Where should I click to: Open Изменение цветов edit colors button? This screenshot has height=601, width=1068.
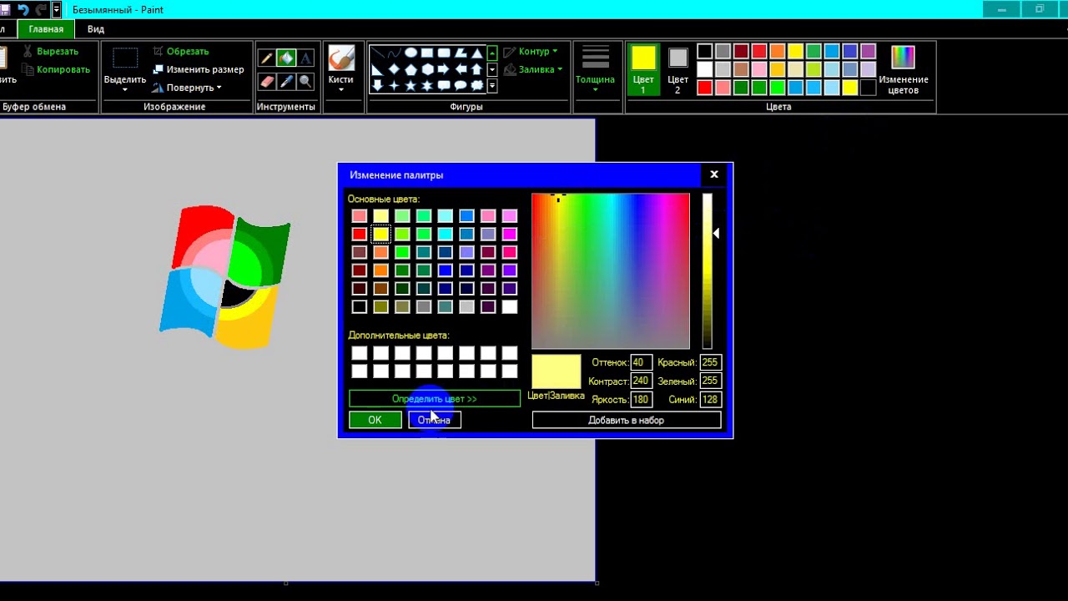pyautogui.click(x=903, y=69)
